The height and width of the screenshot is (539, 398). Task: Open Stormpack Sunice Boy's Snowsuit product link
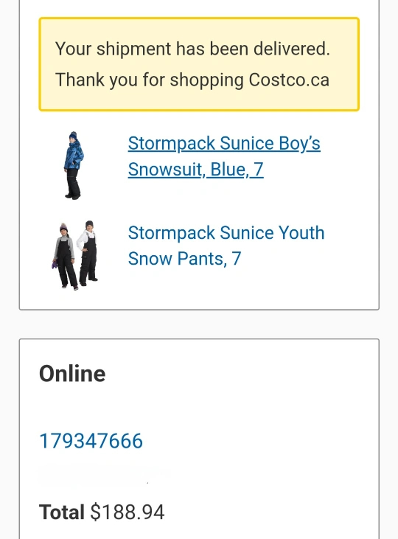[224, 156]
